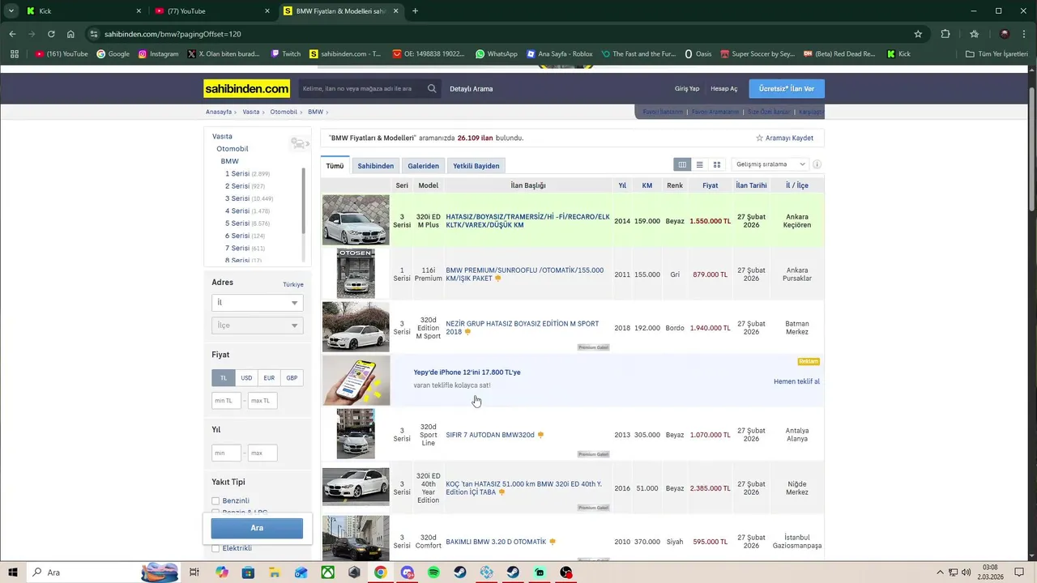Select USD currency toggle
The height and width of the screenshot is (583, 1037).
point(246,378)
